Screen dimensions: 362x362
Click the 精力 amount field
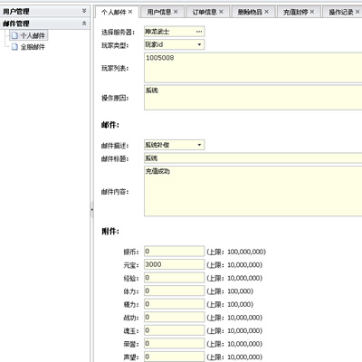175,304
